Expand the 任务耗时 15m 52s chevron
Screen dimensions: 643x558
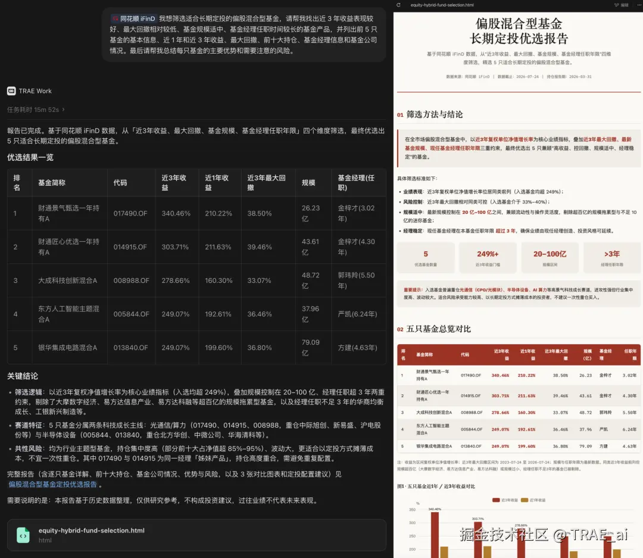[63, 110]
